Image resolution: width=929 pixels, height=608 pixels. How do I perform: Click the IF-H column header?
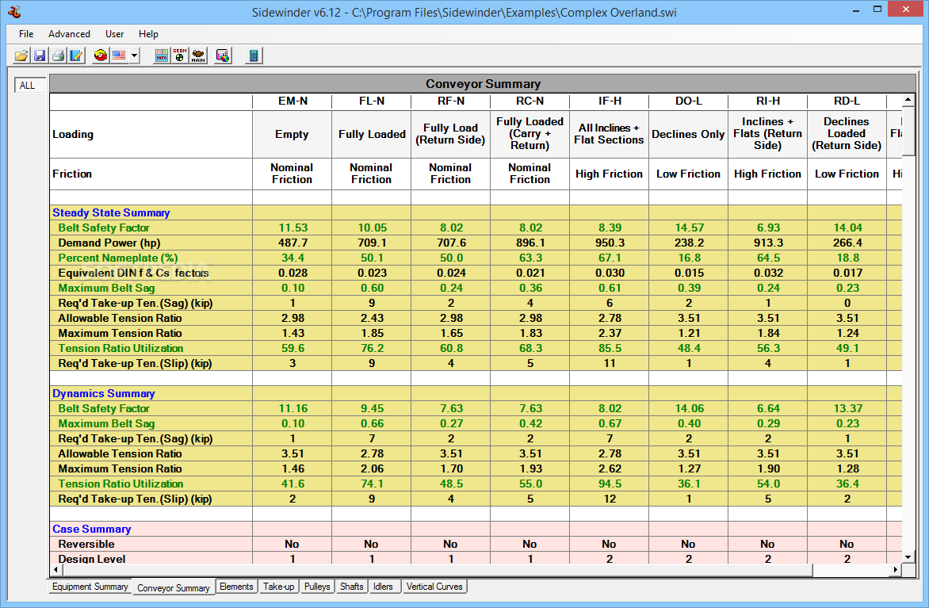pos(610,101)
